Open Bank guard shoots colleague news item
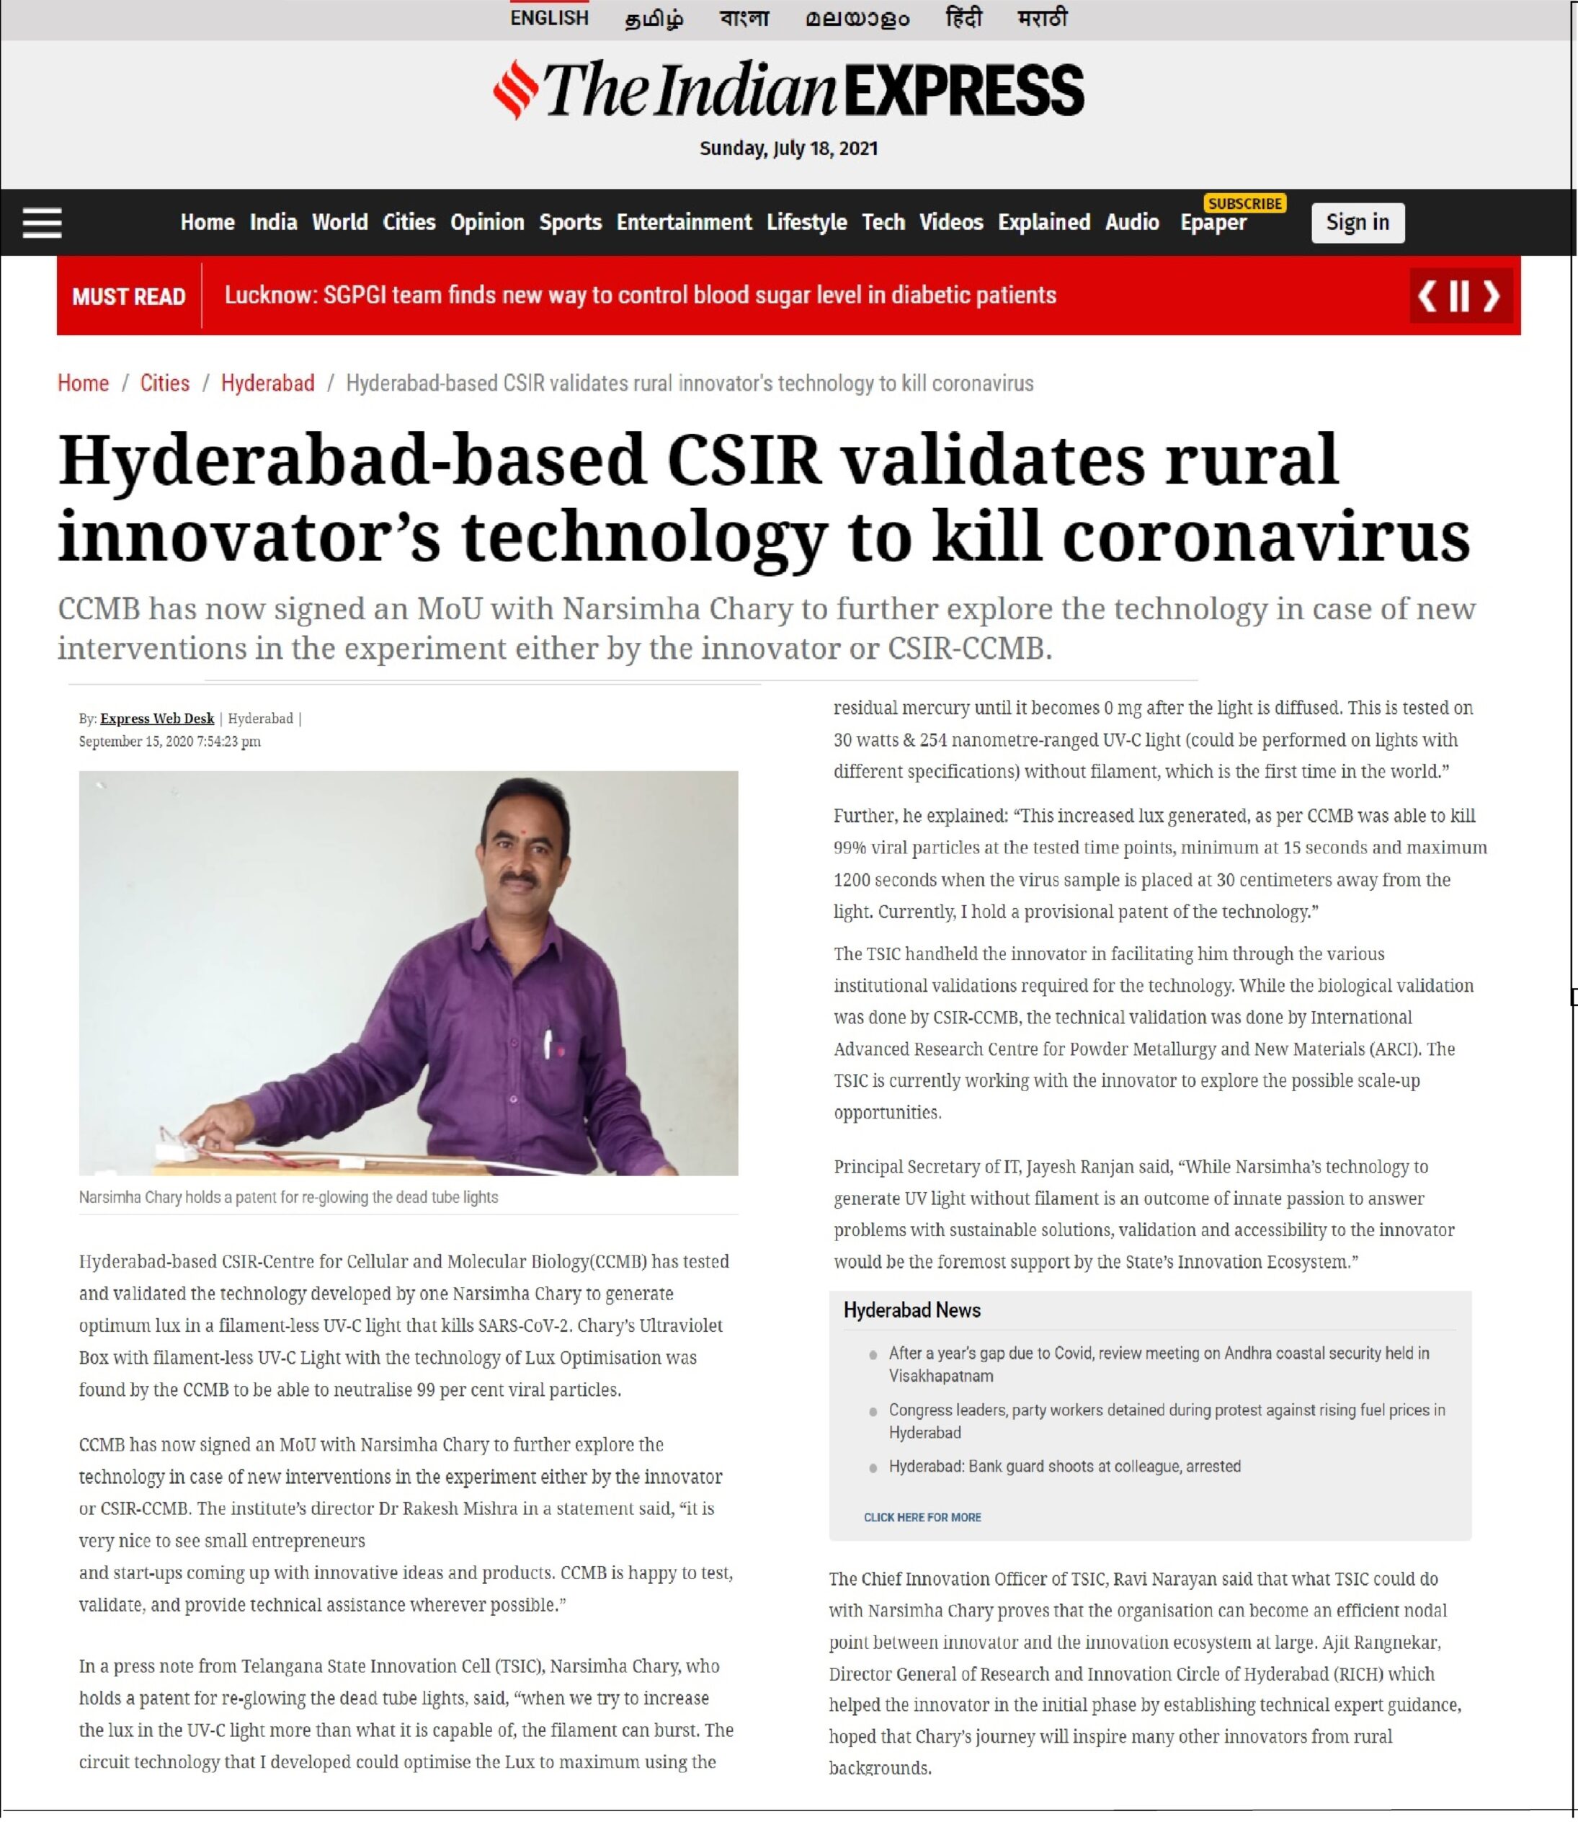 [x=1064, y=1467]
